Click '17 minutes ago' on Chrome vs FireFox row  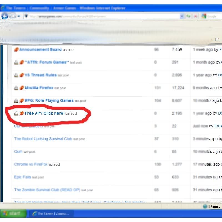pos(206,164)
